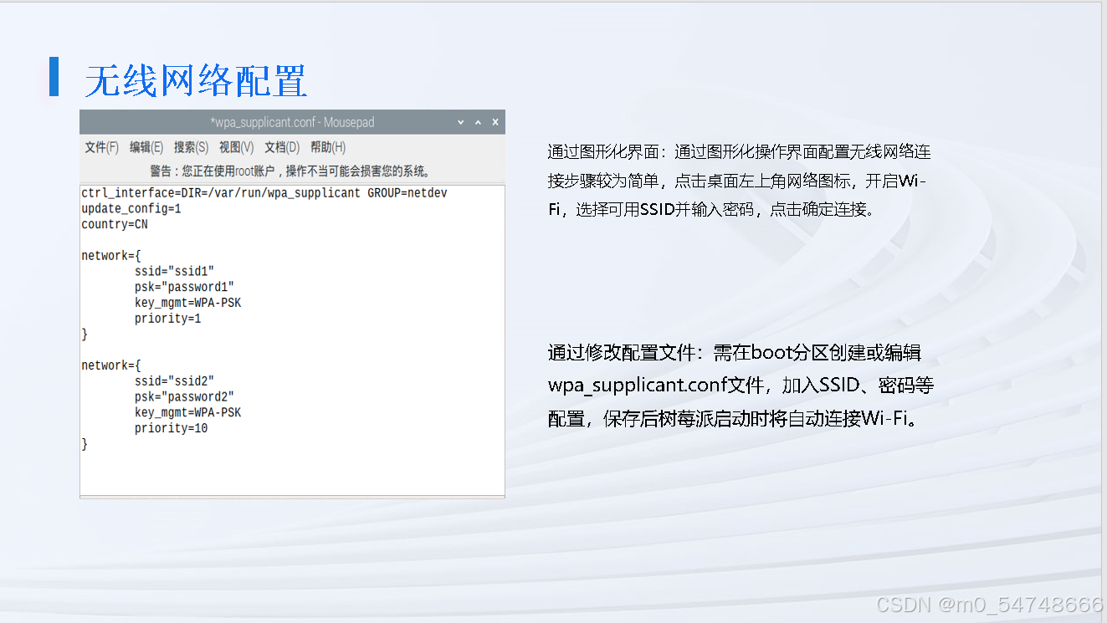Image resolution: width=1107 pixels, height=623 pixels.
Task: Open the 搜索(S) menu
Action: 191,147
